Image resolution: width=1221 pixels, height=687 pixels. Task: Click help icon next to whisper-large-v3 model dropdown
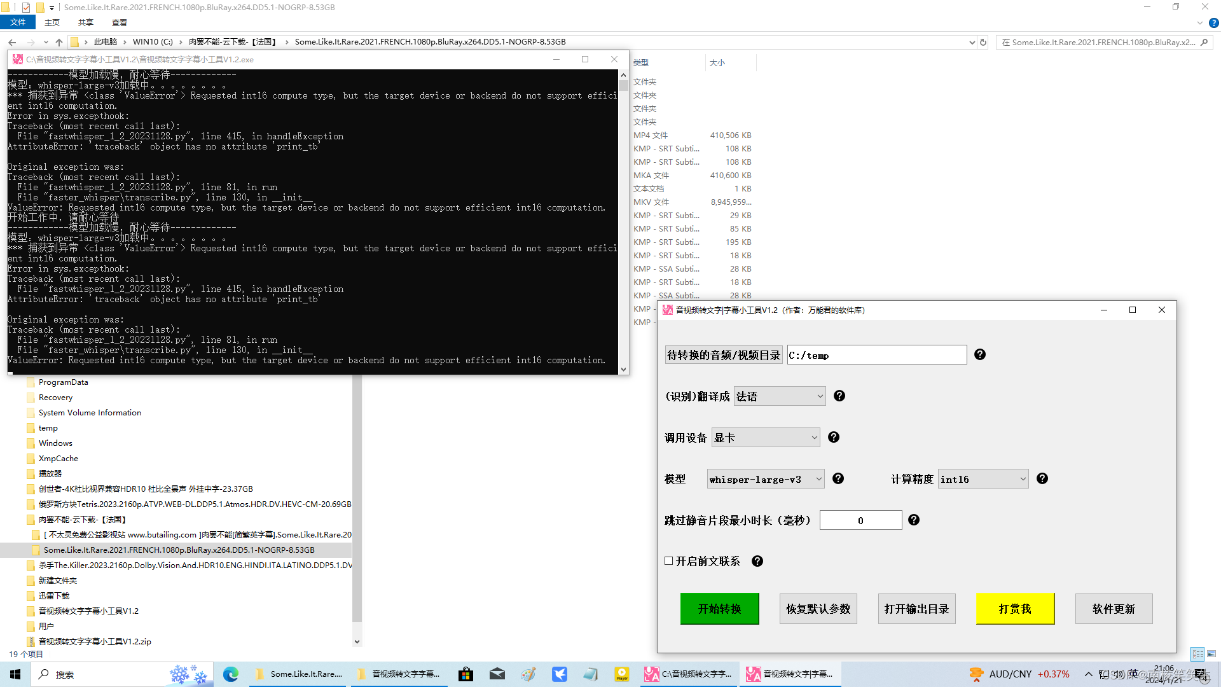[x=838, y=479]
